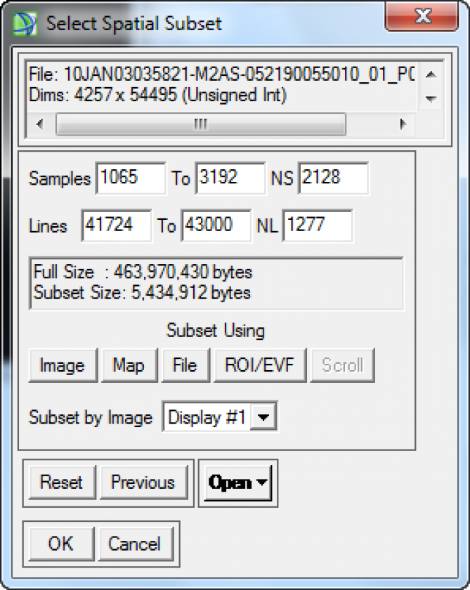The height and width of the screenshot is (590, 470).
Task: Click the File subset button
Action: click(185, 365)
